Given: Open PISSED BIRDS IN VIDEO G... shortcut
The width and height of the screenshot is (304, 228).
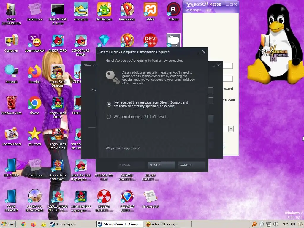Looking at the screenshot, I should click(x=58, y=201).
